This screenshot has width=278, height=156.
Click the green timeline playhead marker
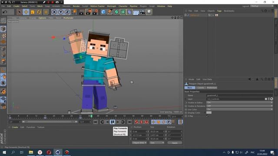[x=92, y=116]
